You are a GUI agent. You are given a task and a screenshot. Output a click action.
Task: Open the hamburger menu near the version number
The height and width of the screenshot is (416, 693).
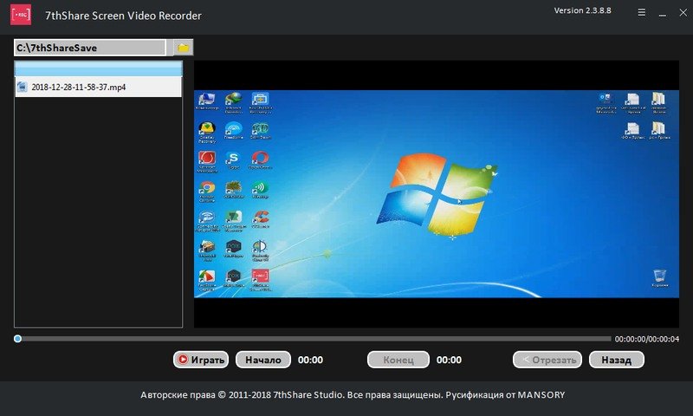tap(641, 13)
